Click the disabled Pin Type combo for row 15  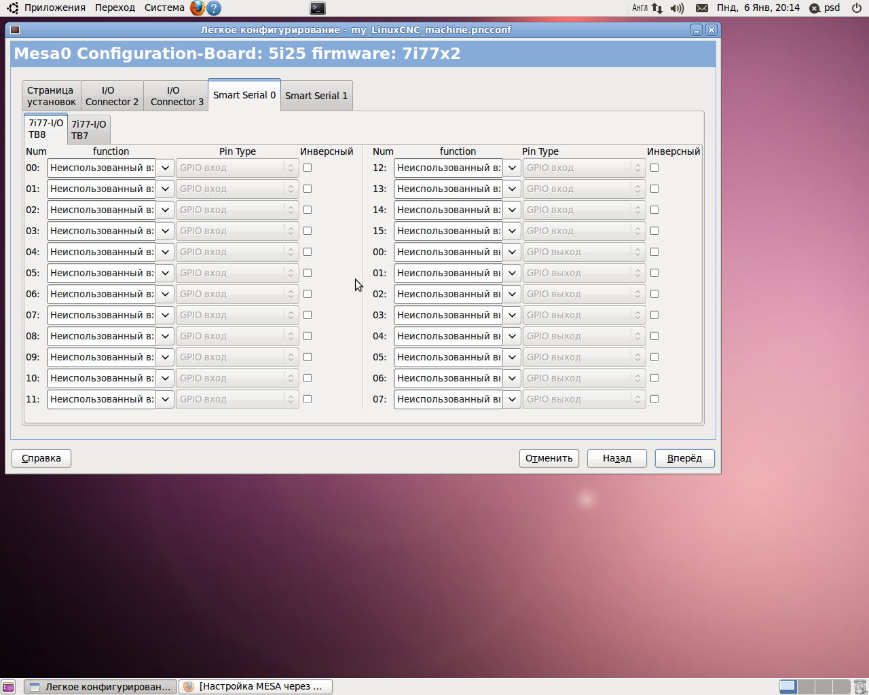point(584,231)
